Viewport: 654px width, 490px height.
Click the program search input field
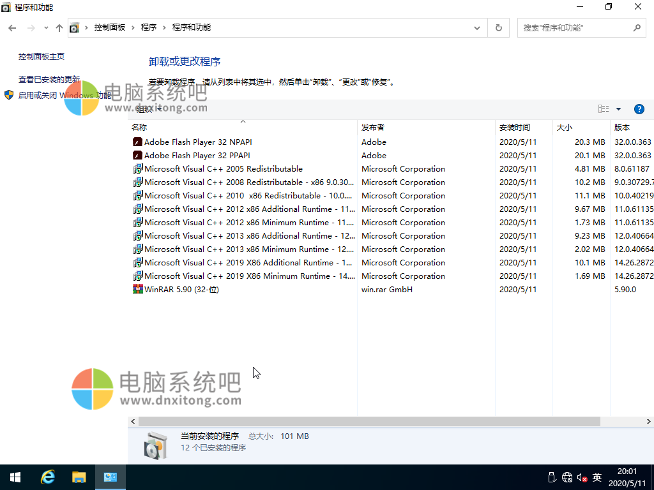[x=575, y=27]
